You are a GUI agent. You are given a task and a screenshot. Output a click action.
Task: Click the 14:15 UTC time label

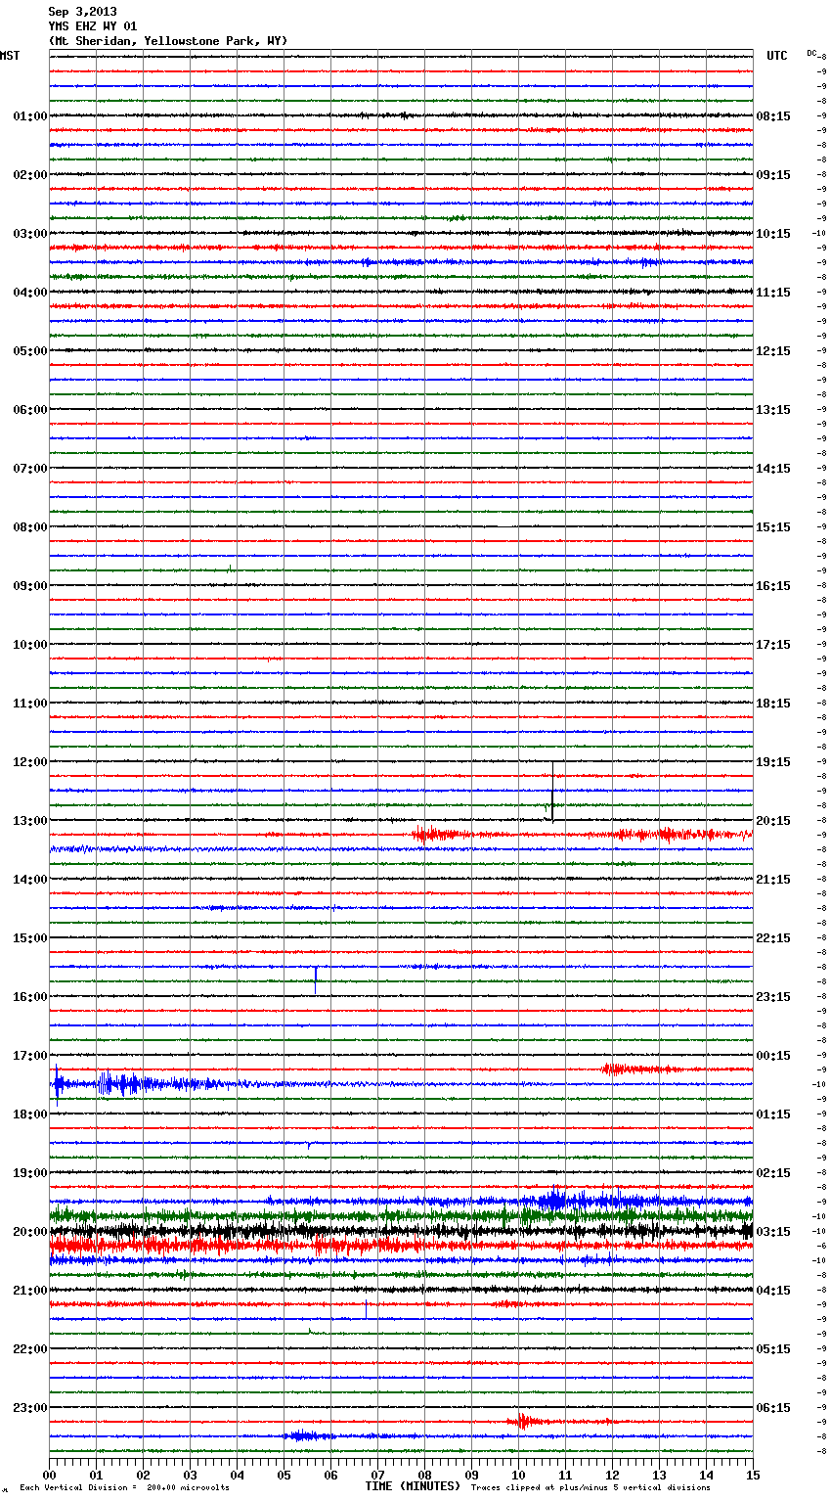point(773,469)
